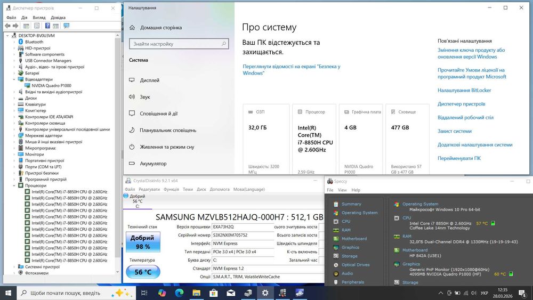The width and height of the screenshot is (533, 300).
Task: Open Task View on the taskbar
Action: click(x=144, y=293)
